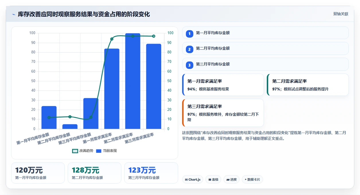Click the lightning icon beside the title
360x195 pixels.
(14, 14)
